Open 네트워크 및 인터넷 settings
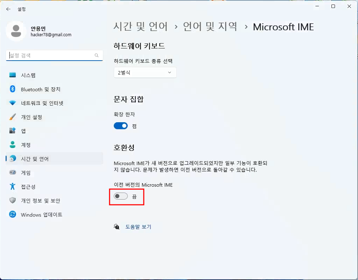The width and height of the screenshot is (358, 280). pyautogui.click(x=54, y=103)
